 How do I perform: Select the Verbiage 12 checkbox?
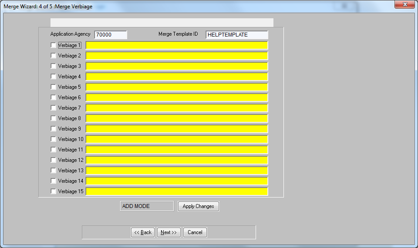point(53,160)
